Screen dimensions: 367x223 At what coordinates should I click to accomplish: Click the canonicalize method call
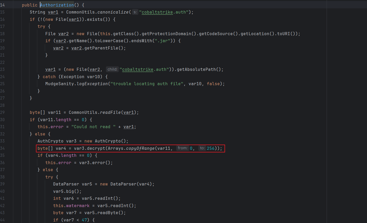tap(113, 12)
